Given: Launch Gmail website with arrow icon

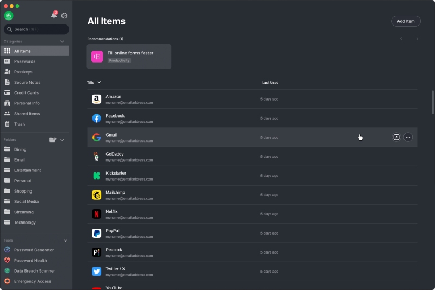Looking at the screenshot, I should point(396,137).
